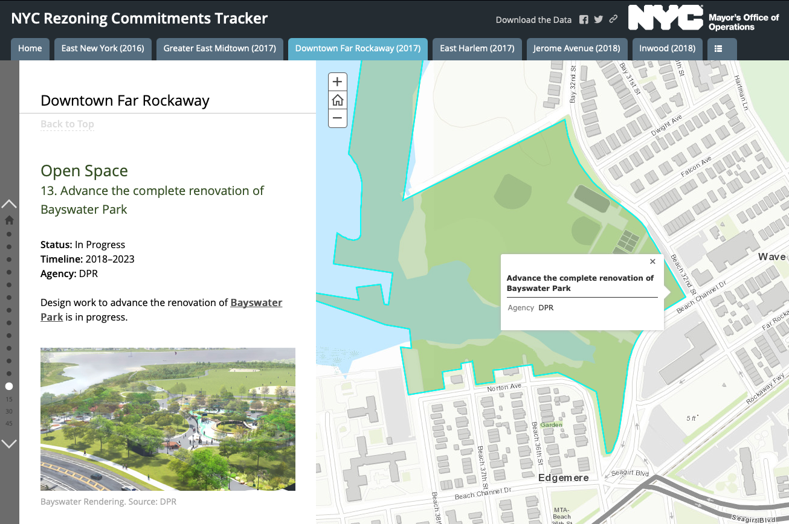This screenshot has height=524, width=789.
Task: Zoom out on the map
Action: click(x=337, y=118)
